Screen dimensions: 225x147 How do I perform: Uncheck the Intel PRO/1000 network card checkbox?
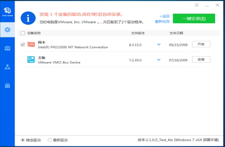(23, 44)
